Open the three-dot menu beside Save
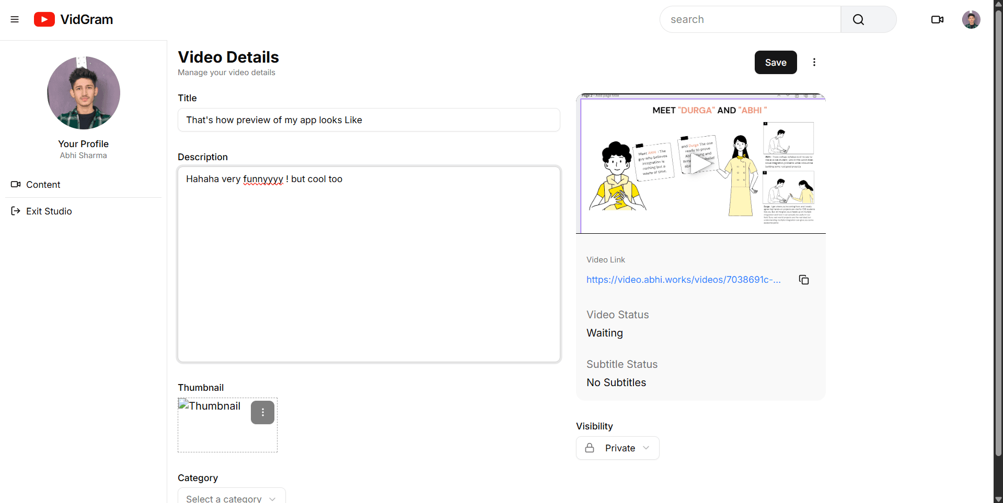This screenshot has width=1003, height=503. (x=814, y=62)
